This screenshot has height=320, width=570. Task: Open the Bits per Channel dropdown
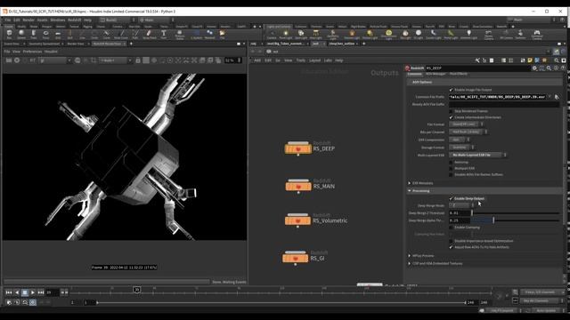tap(468, 132)
